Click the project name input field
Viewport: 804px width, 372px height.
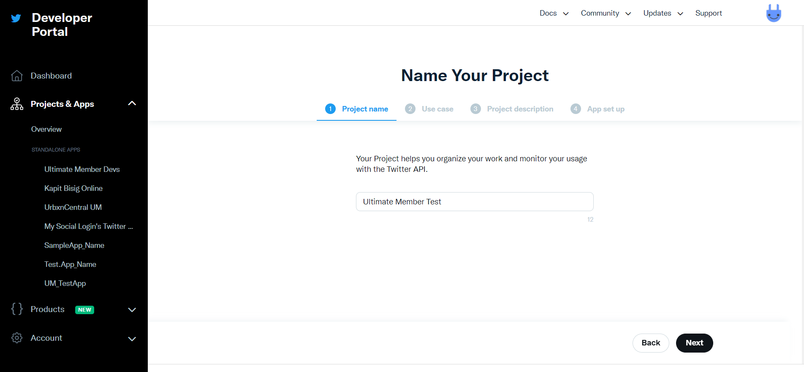(475, 202)
